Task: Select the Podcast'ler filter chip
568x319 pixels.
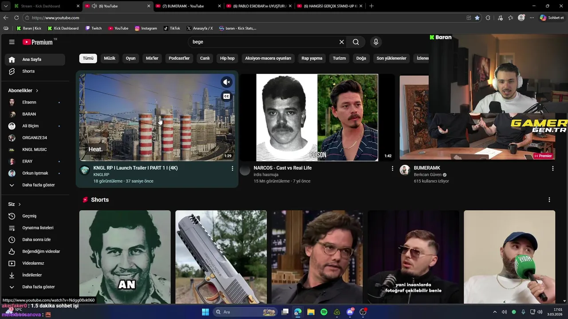Action: click(179, 58)
